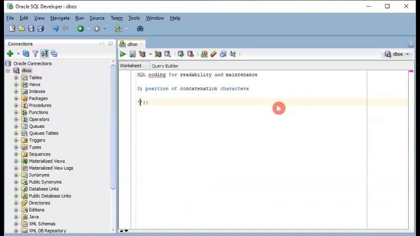
Task: Click the SQL History icon
Action: [223, 54]
